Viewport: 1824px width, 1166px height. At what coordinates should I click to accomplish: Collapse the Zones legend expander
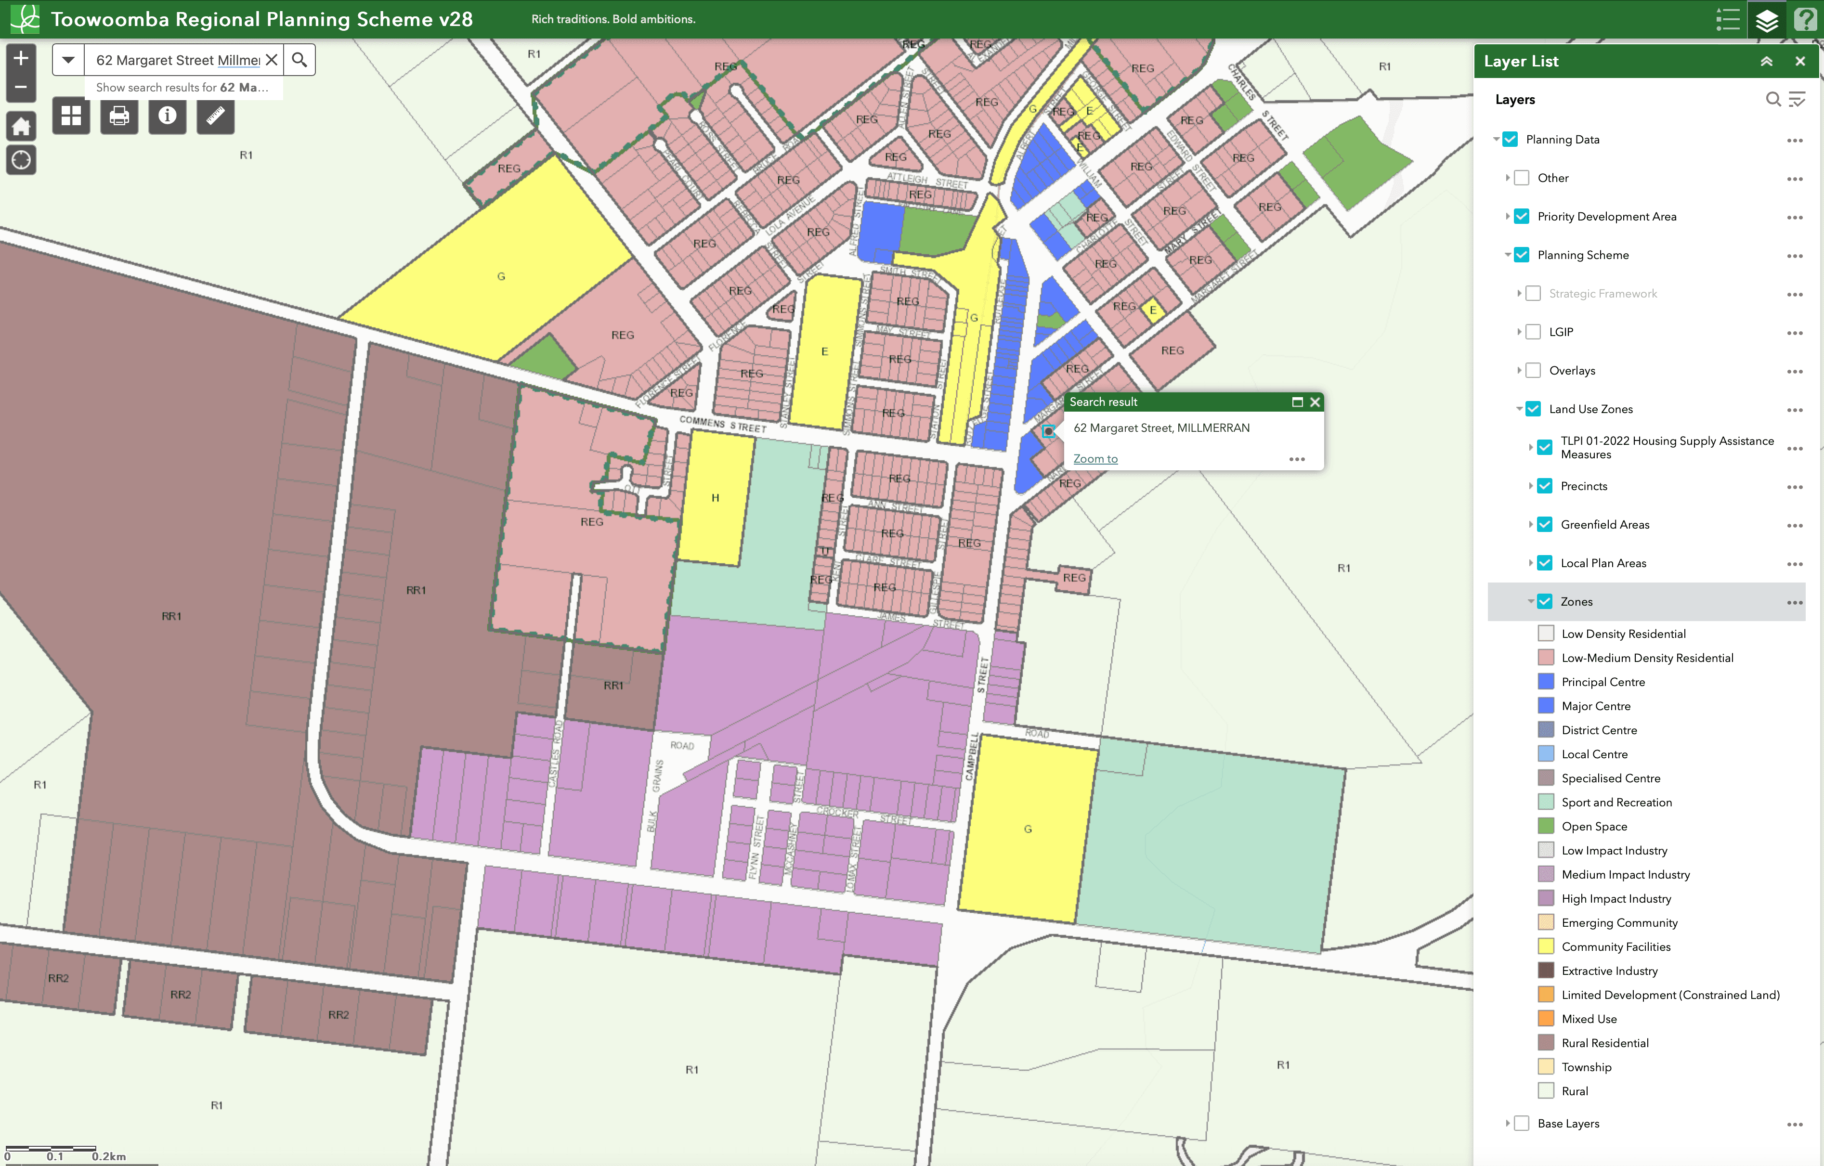coord(1531,601)
